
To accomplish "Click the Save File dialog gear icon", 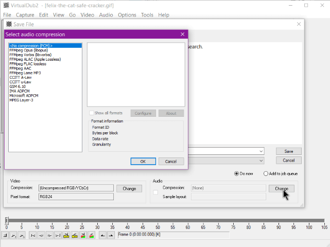I will point(9,24).
